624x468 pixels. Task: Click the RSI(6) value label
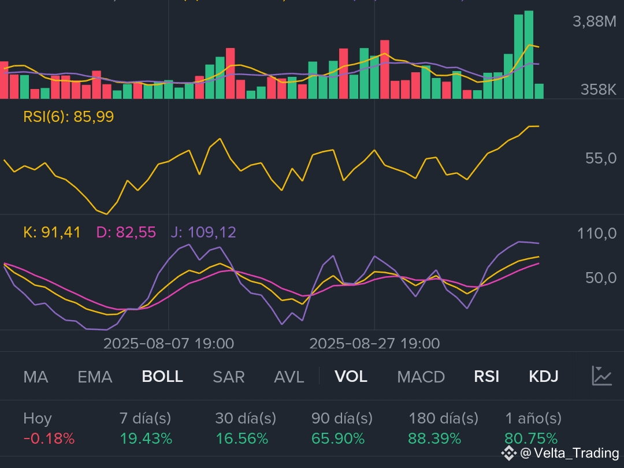69,117
